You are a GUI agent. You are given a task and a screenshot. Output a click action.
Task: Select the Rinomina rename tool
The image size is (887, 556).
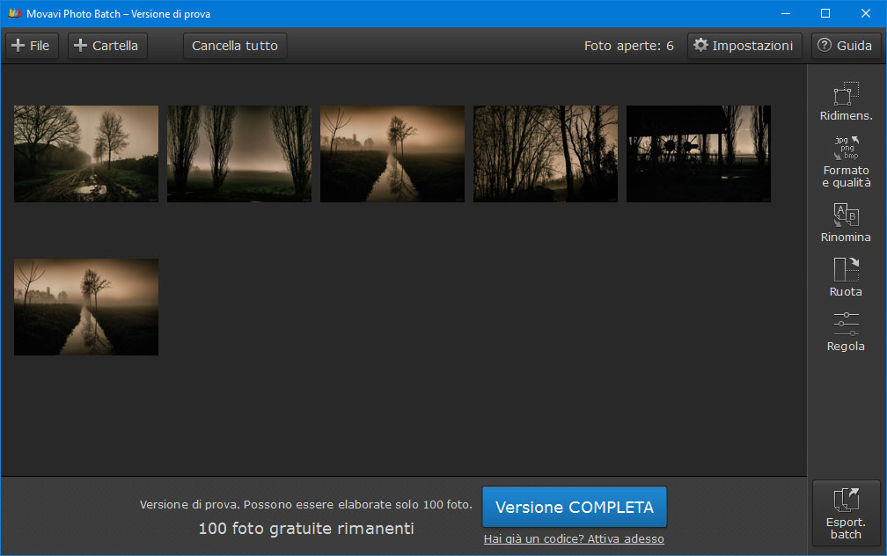846,223
